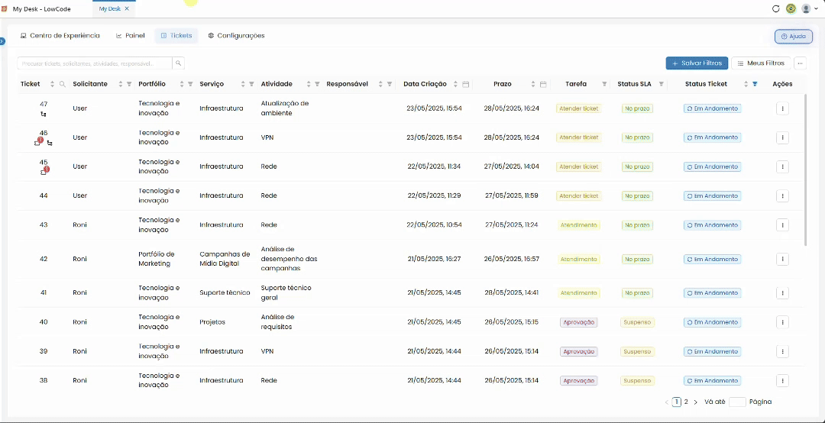Sort by the Serviço column
This screenshot has height=423, width=825.
(x=243, y=84)
